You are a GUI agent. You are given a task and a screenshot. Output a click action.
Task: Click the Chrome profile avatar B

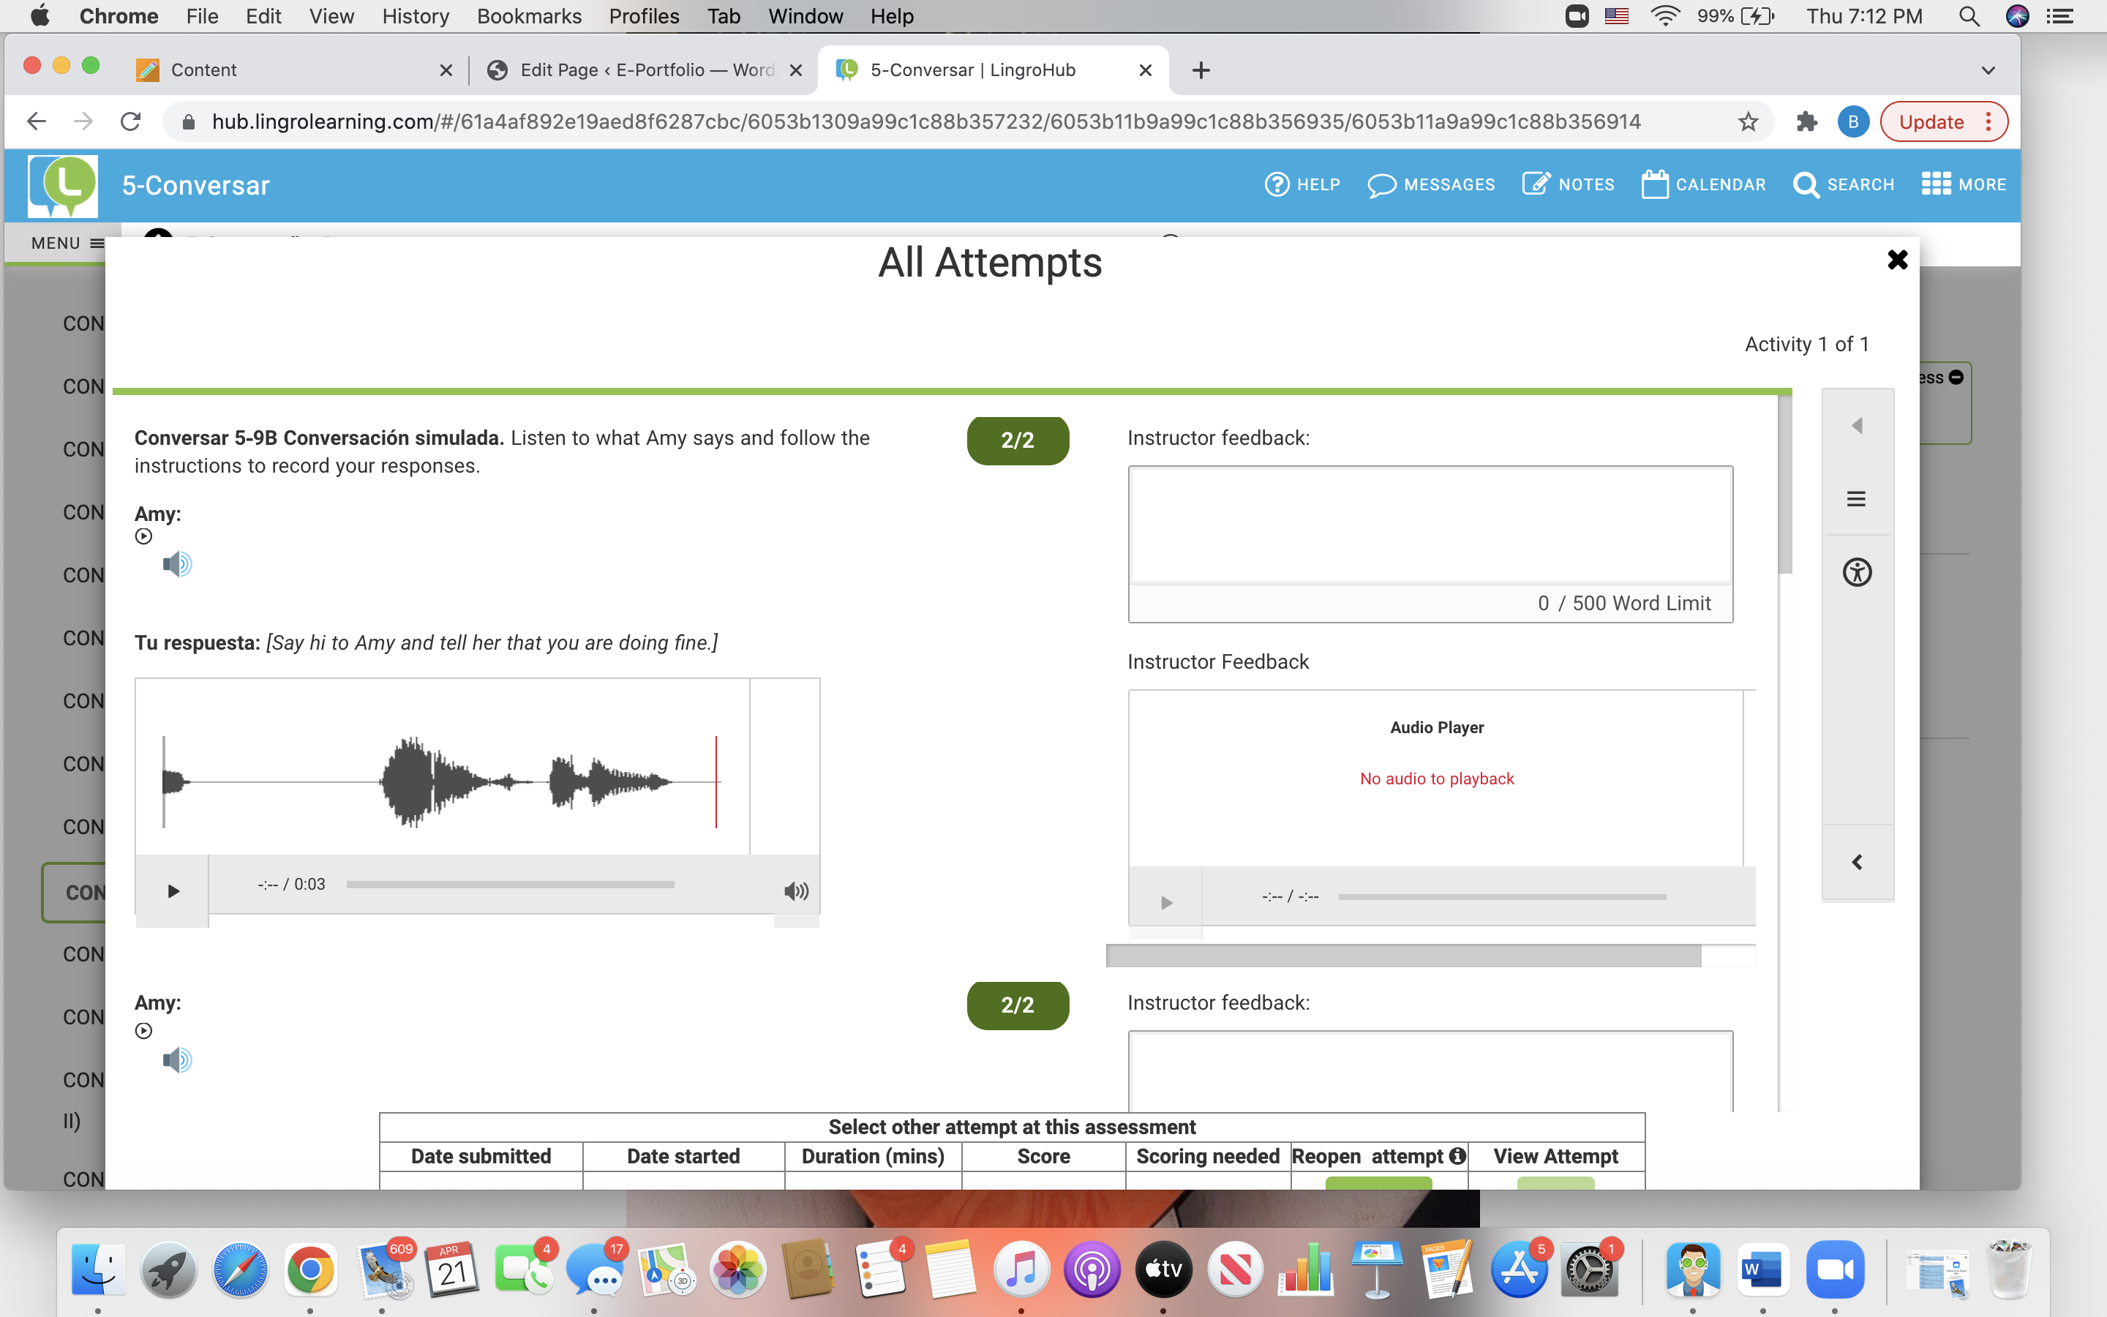1852,121
